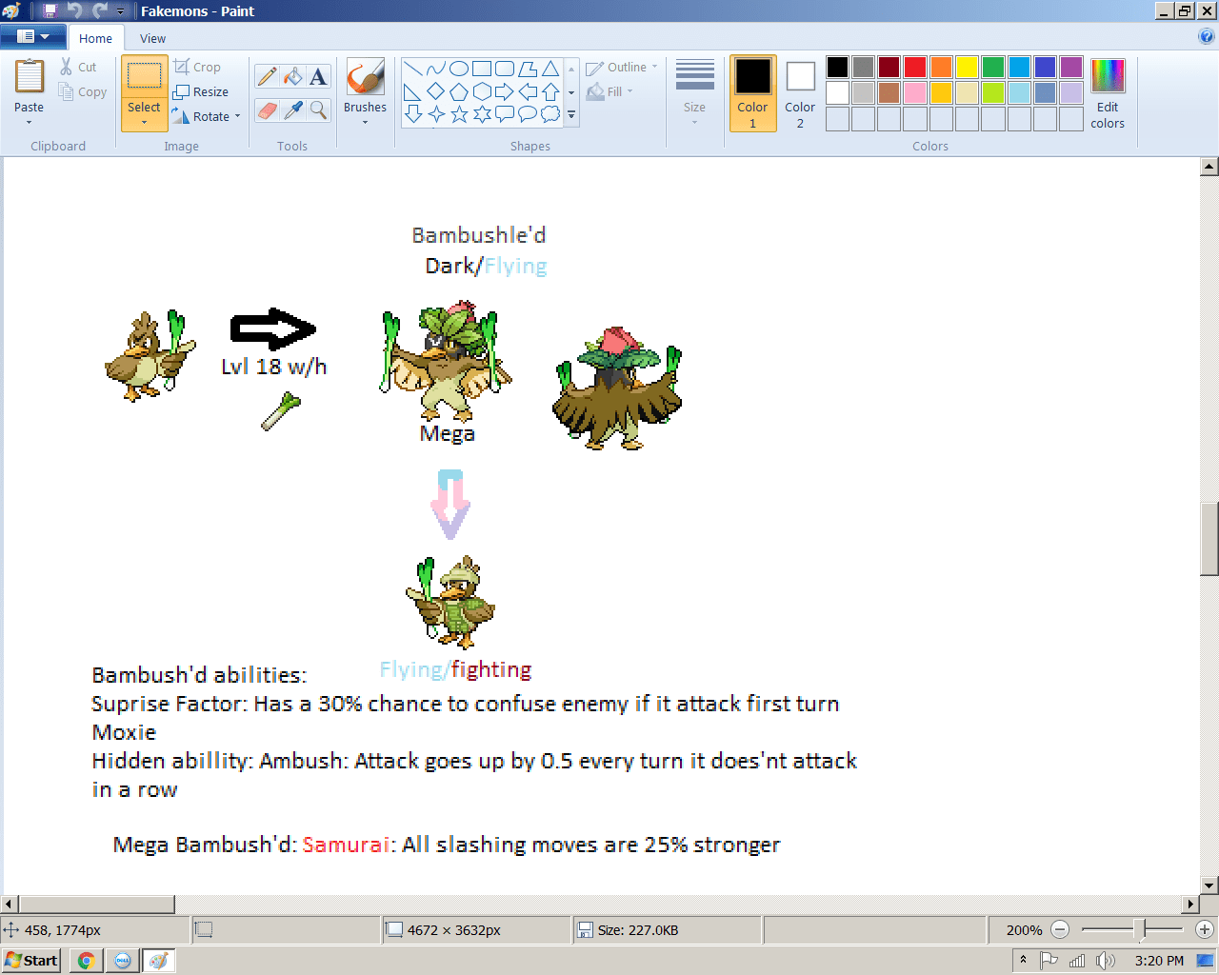This screenshot has width=1219, height=975.
Task: Pick the purple color swatch
Action: click(x=1070, y=67)
